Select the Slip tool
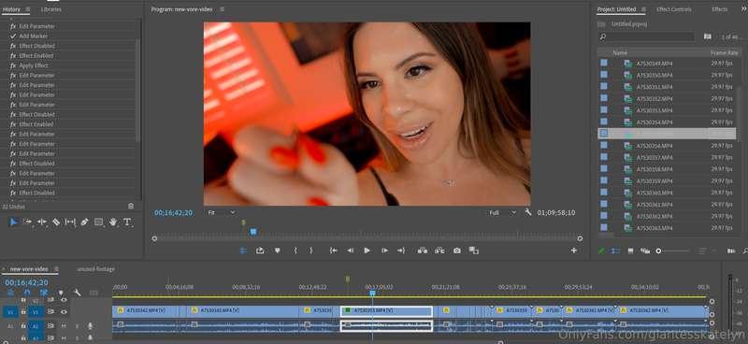This screenshot has height=344, width=748. 70,222
